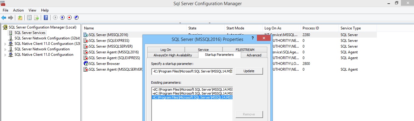Screen dimensions: 414x121
Task: Click the Update button
Action: (x=249, y=71)
